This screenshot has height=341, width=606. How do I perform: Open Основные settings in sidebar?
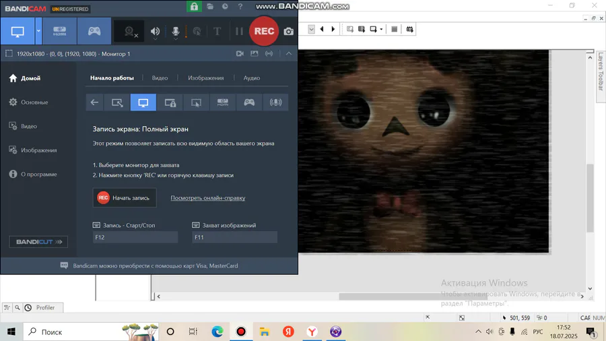[x=28, y=102]
